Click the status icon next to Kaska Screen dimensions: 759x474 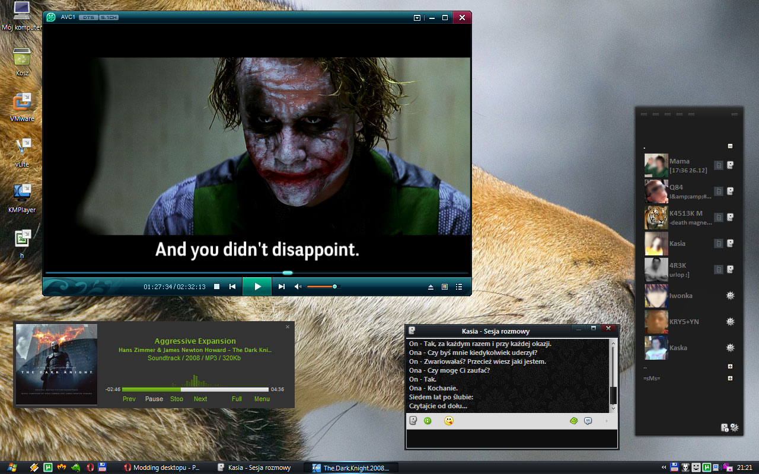tap(731, 348)
